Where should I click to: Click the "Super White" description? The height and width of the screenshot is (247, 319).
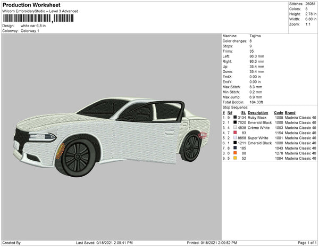point(258,138)
